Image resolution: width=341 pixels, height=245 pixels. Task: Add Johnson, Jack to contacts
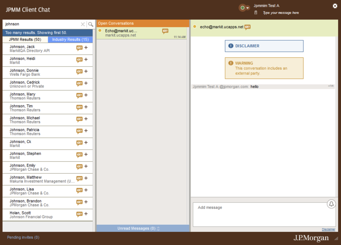coord(86,48)
